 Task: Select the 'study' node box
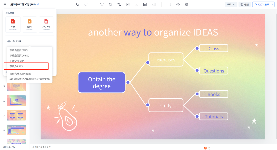click(166, 105)
